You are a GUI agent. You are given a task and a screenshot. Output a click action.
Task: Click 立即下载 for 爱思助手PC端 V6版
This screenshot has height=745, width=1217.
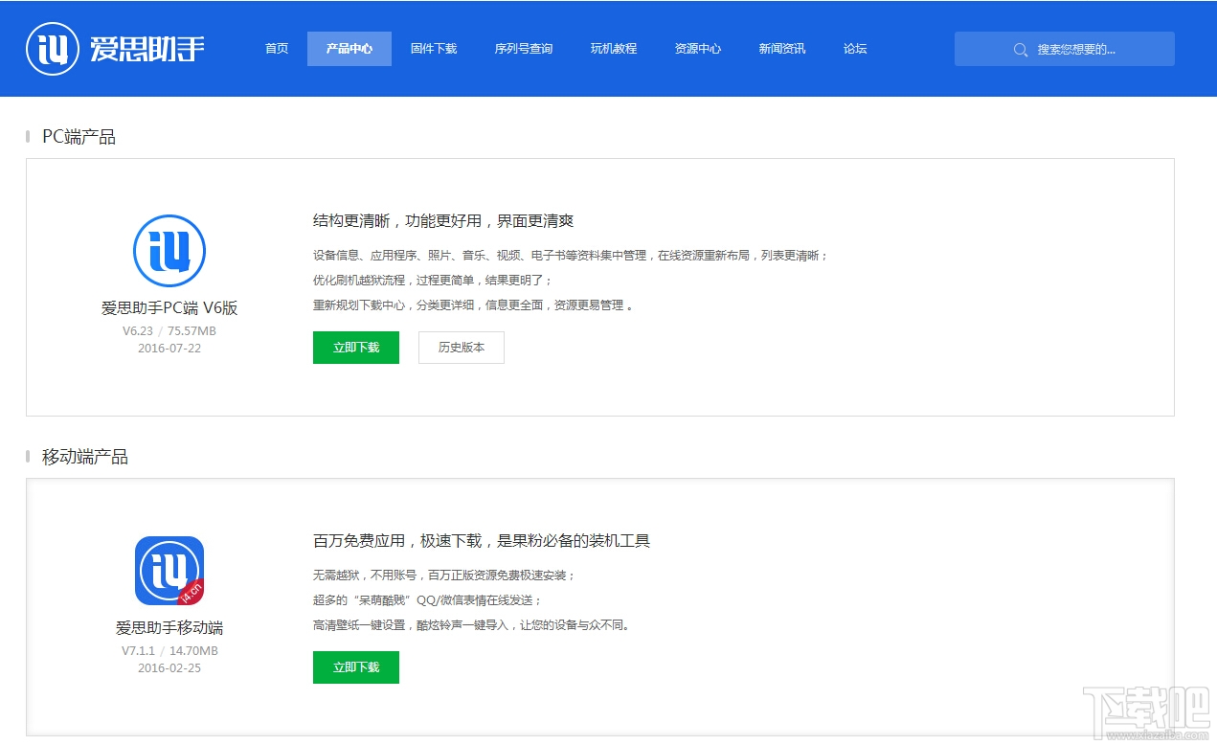(x=355, y=348)
